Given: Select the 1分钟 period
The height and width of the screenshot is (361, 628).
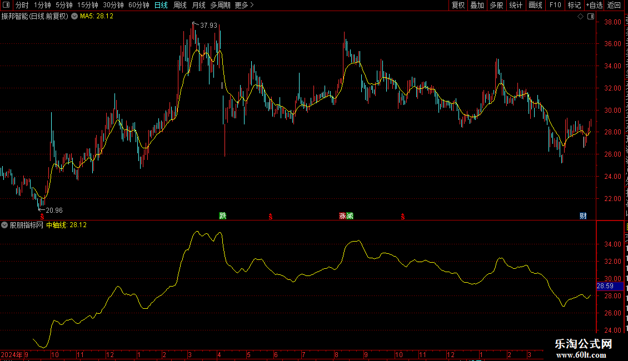Looking at the screenshot, I should (42, 5).
